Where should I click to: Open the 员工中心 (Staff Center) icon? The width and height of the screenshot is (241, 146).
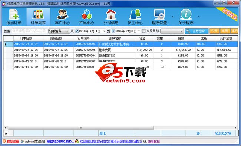135,17
